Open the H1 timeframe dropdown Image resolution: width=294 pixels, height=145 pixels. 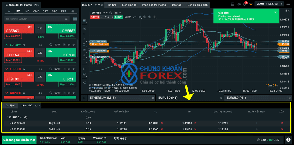[118, 13]
